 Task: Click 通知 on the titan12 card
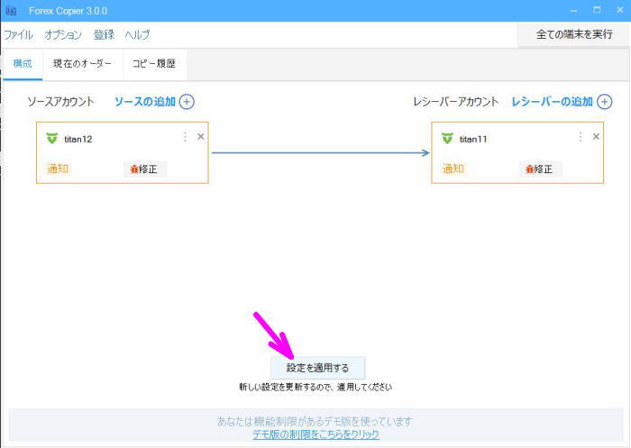click(58, 169)
